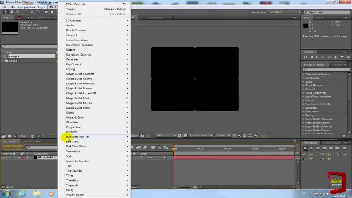The height and width of the screenshot is (198, 352).
Task: Open the timeline Graph Editor
Action: [x=166, y=148]
